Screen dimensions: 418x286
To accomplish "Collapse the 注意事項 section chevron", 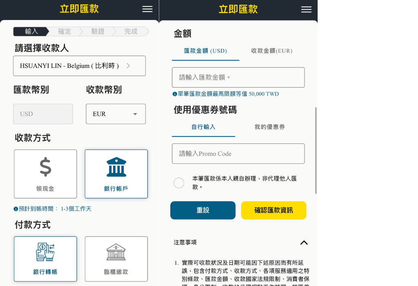I will (x=304, y=243).
